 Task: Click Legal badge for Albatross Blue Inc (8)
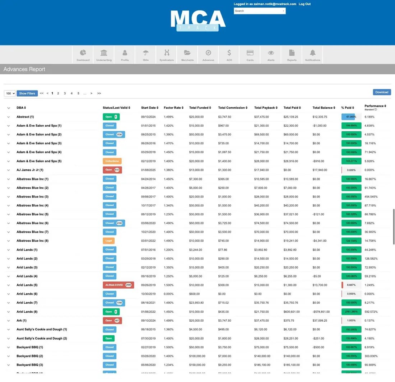click(108, 241)
